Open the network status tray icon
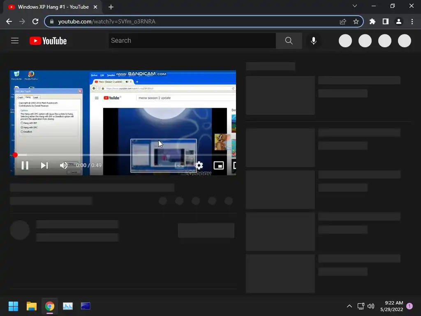Image resolution: width=421 pixels, height=316 pixels. [361, 306]
